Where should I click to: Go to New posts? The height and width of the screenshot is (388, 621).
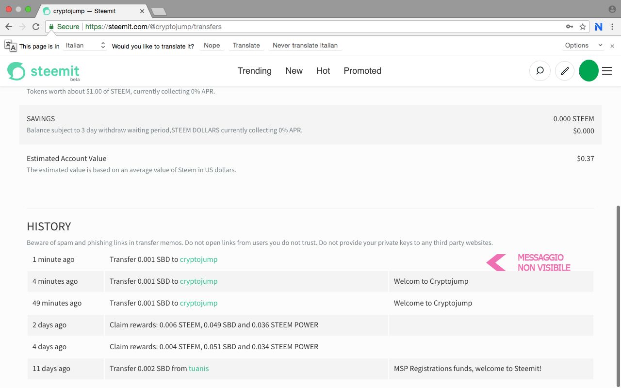click(294, 71)
